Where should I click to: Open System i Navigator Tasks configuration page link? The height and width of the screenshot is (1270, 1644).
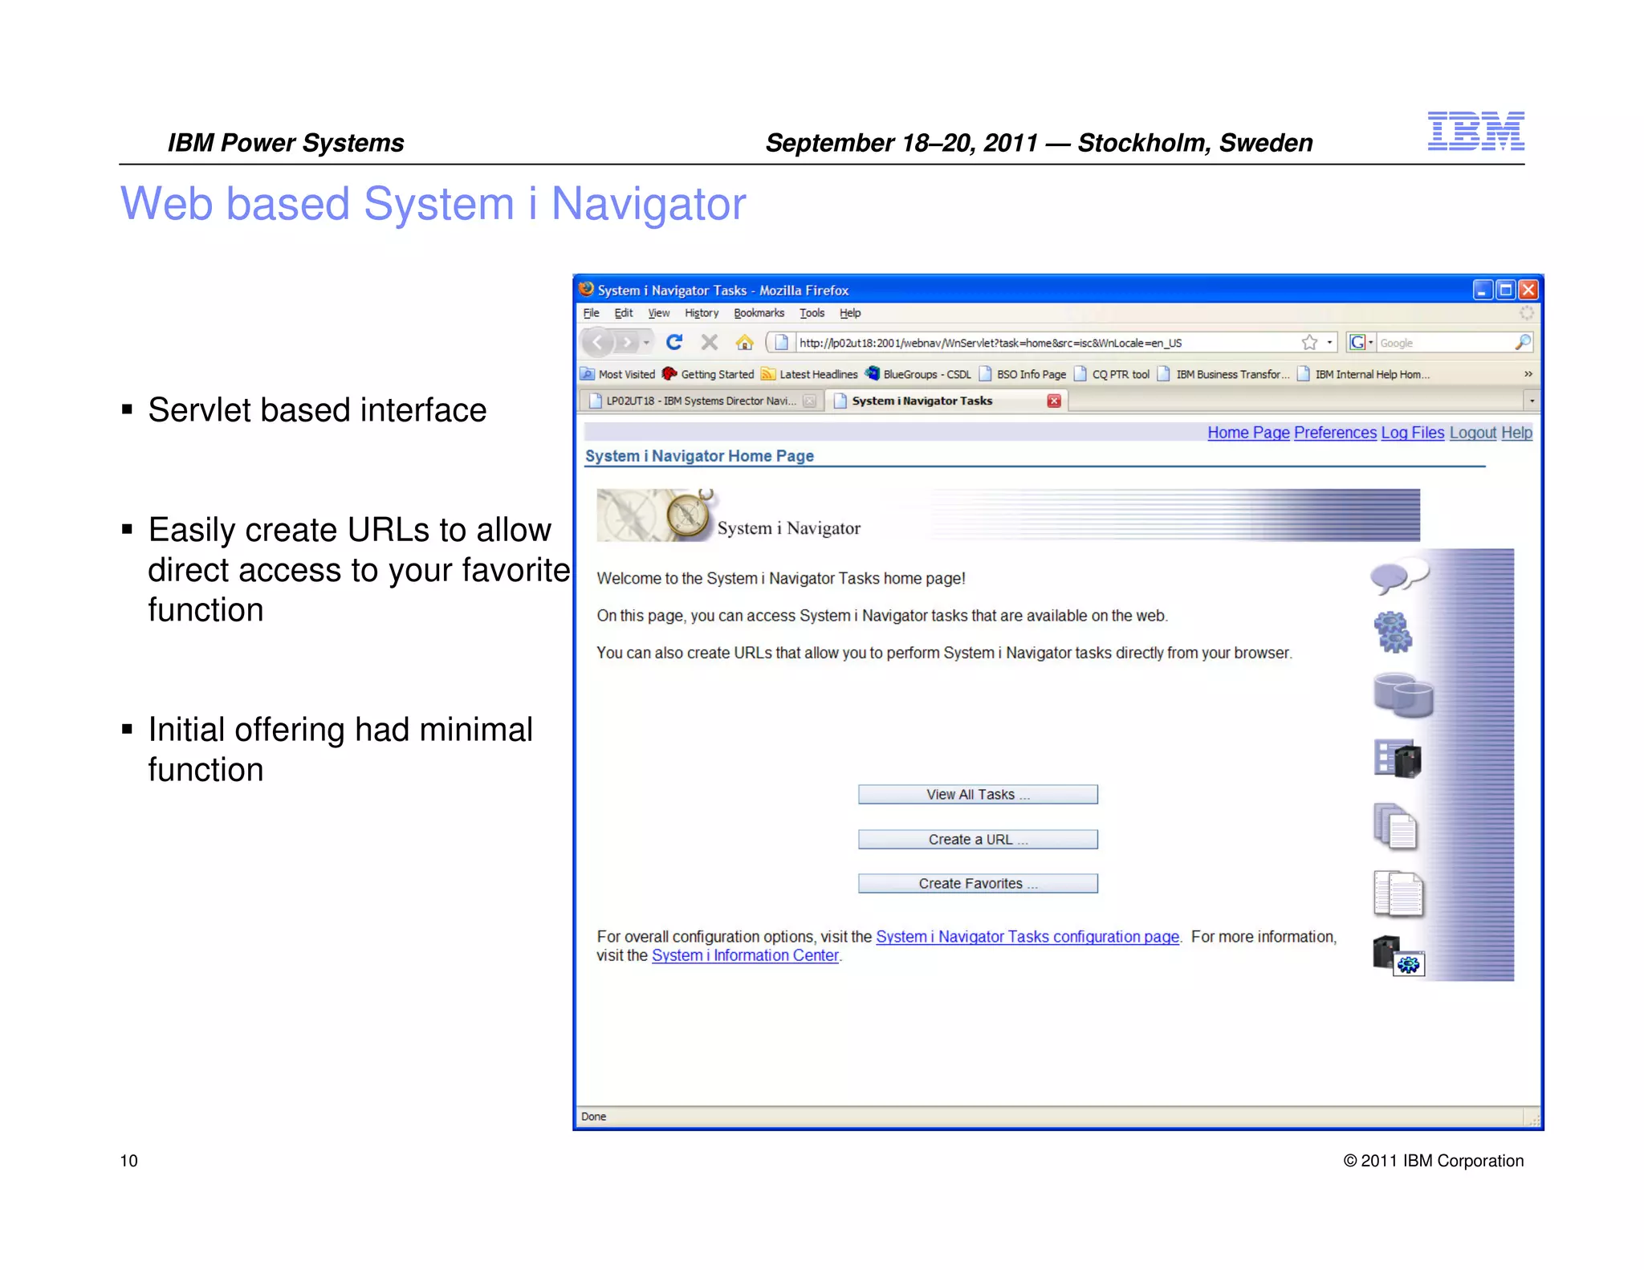(1027, 937)
